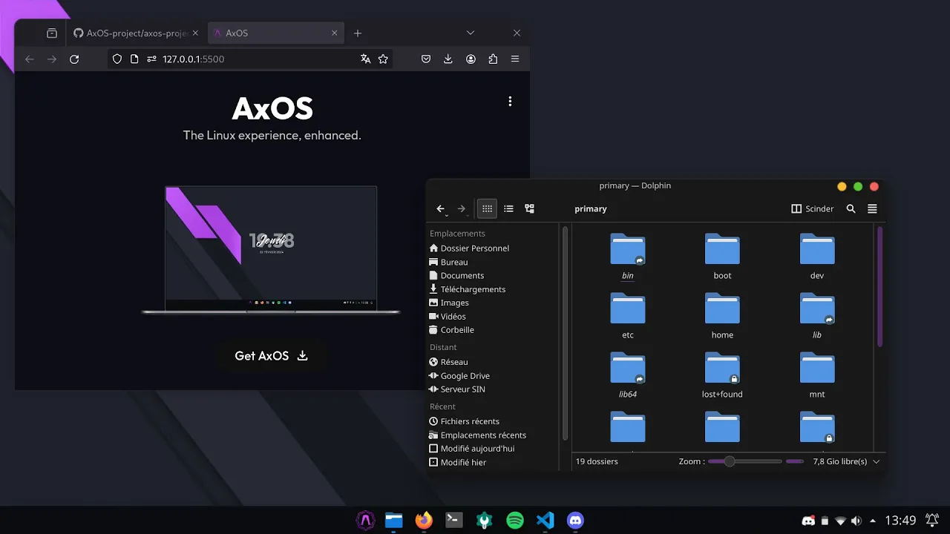This screenshot has height=534, width=950.
Task: Open the AxOS launcher in taskbar
Action: [x=364, y=521]
